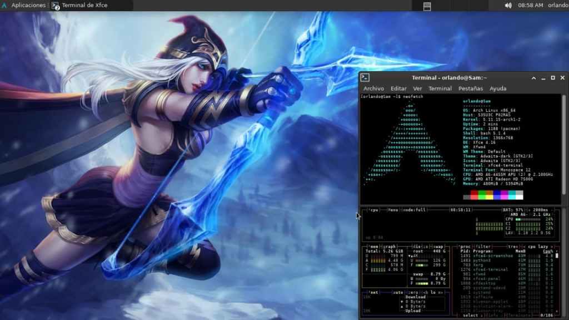Toggle the bpytop mode:full view selector
Viewport: 569px width, 320px height.
pos(413,210)
